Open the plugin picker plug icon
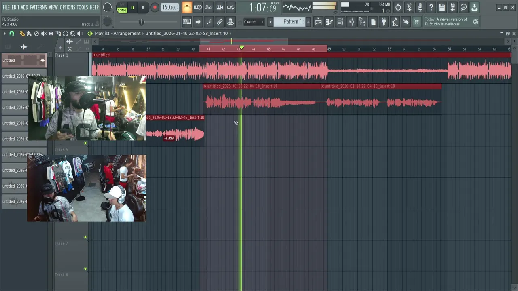This screenshot has height=291, width=518. tap(384, 22)
